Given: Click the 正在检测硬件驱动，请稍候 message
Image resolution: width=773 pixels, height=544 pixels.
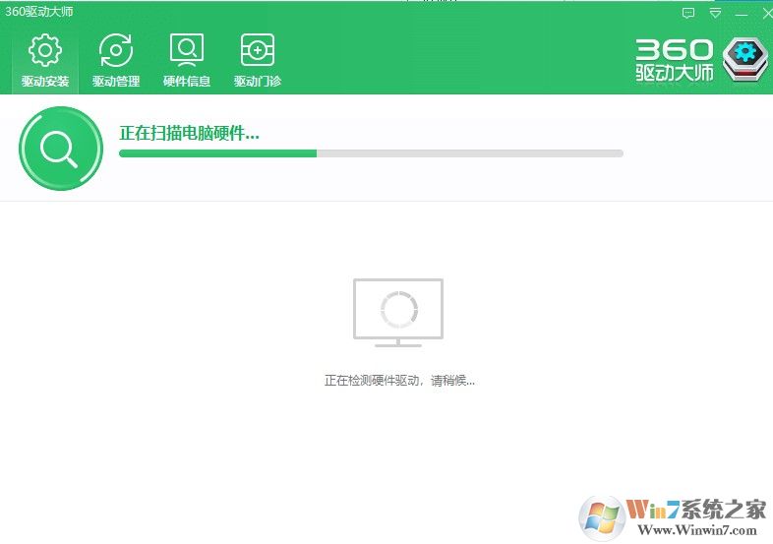Looking at the screenshot, I should (x=399, y=381).
